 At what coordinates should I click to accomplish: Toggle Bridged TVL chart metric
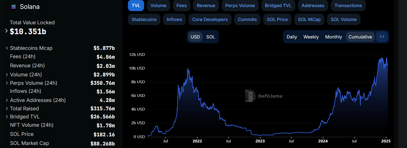(x=278, y=6)
